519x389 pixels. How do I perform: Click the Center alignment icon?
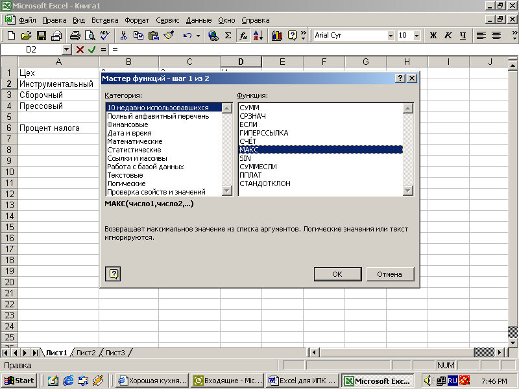(x=496, y=36)
